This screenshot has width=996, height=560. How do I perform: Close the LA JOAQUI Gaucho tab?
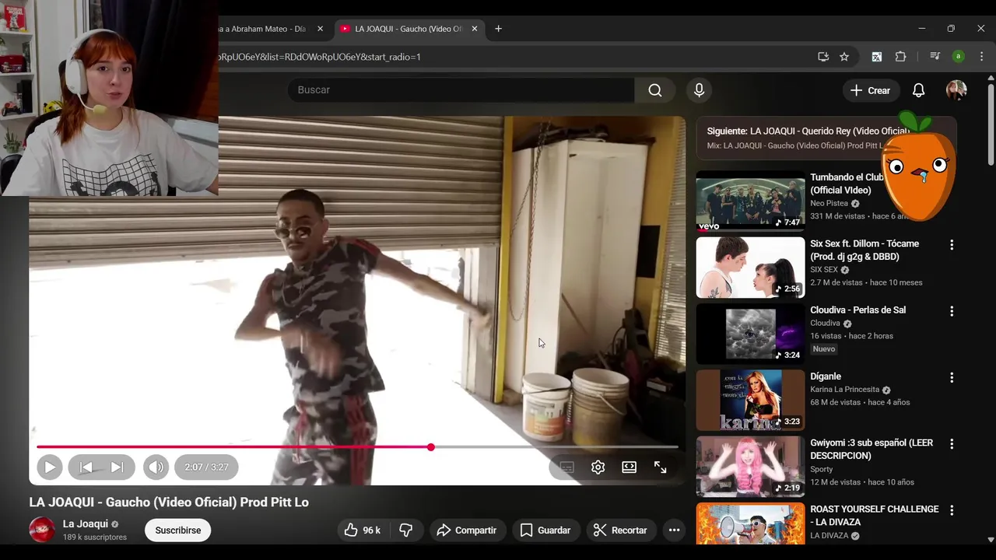[475, 29]
